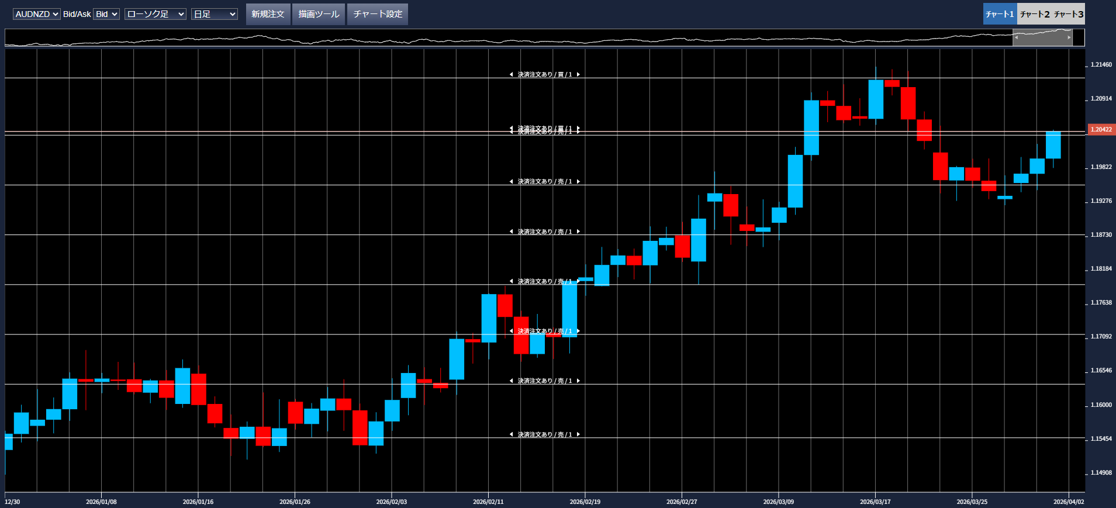Click left arrow of lowest 売 order label
The image size is (1116, 508).
click(511, 435)
